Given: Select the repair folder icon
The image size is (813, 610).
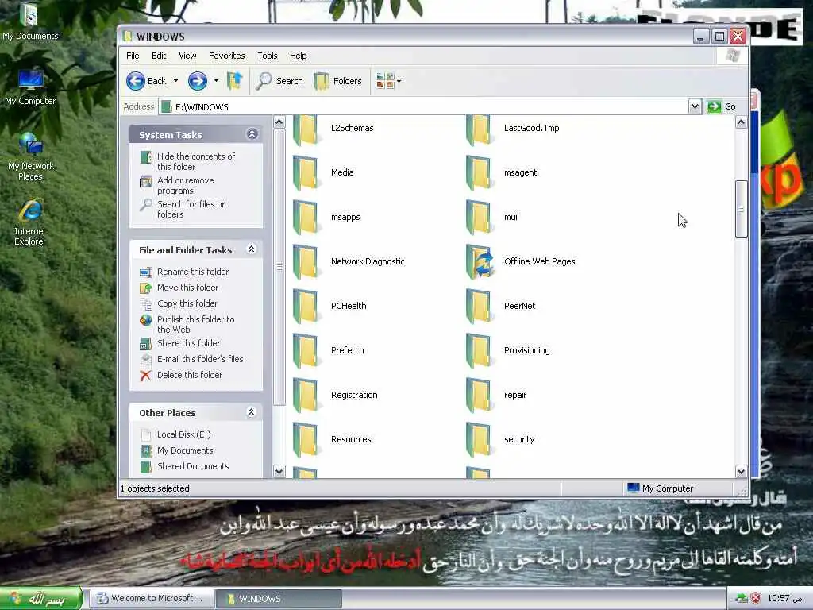Looking at the screenshot, I should (x=478, y=396).
